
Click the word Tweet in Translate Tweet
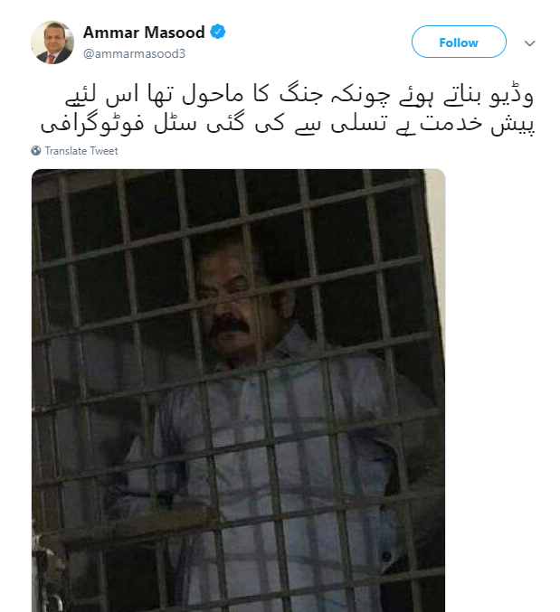(x=104, y=151)
